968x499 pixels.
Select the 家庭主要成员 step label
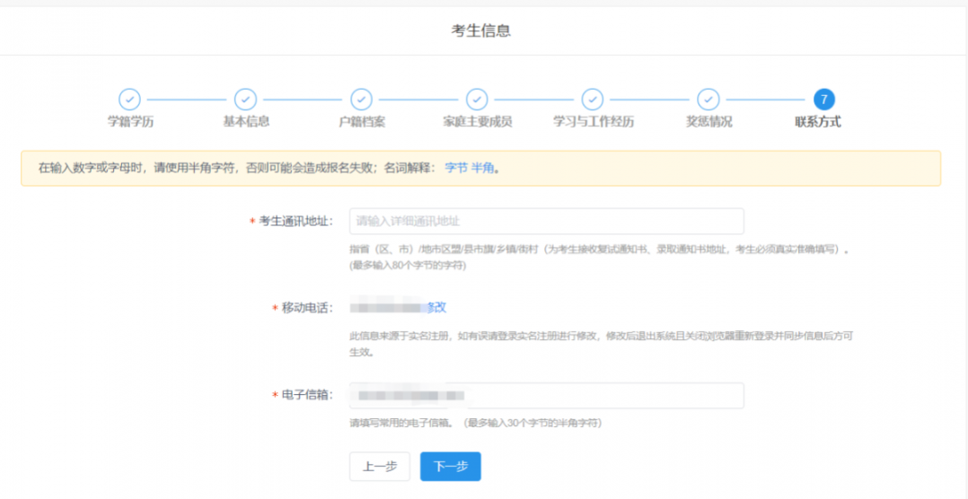pyautogui.click(x=477, y=122)
